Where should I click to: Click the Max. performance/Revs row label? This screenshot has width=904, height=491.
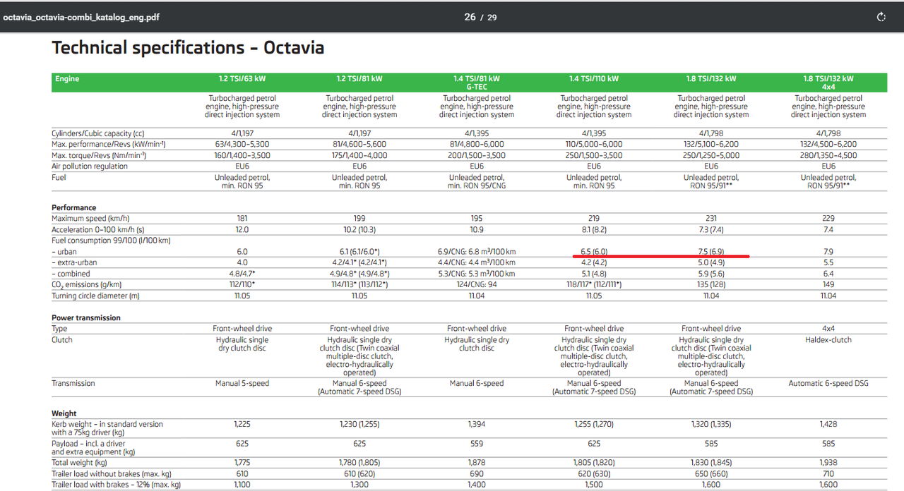click(x=108, y=144)
